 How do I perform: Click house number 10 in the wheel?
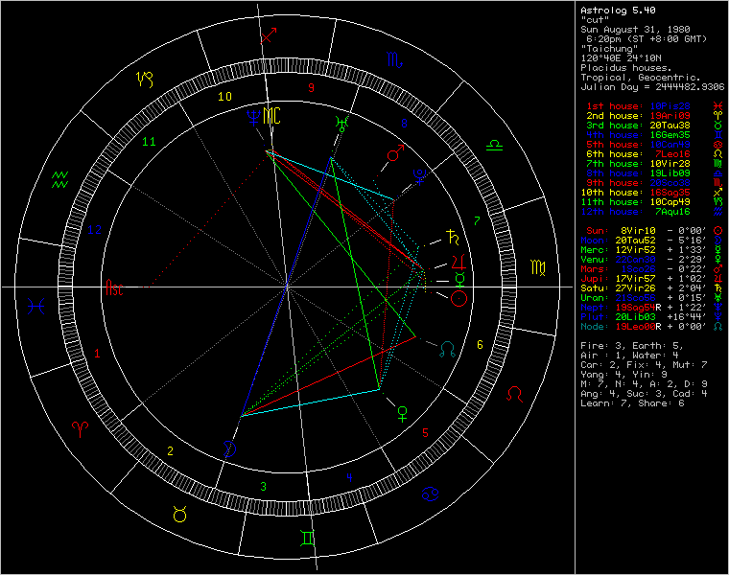click(225, 97)
